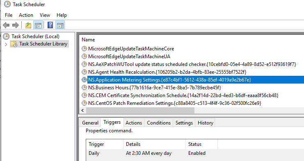
Task: Switch to the Triggers tab
Action: (x=112, y=122)
